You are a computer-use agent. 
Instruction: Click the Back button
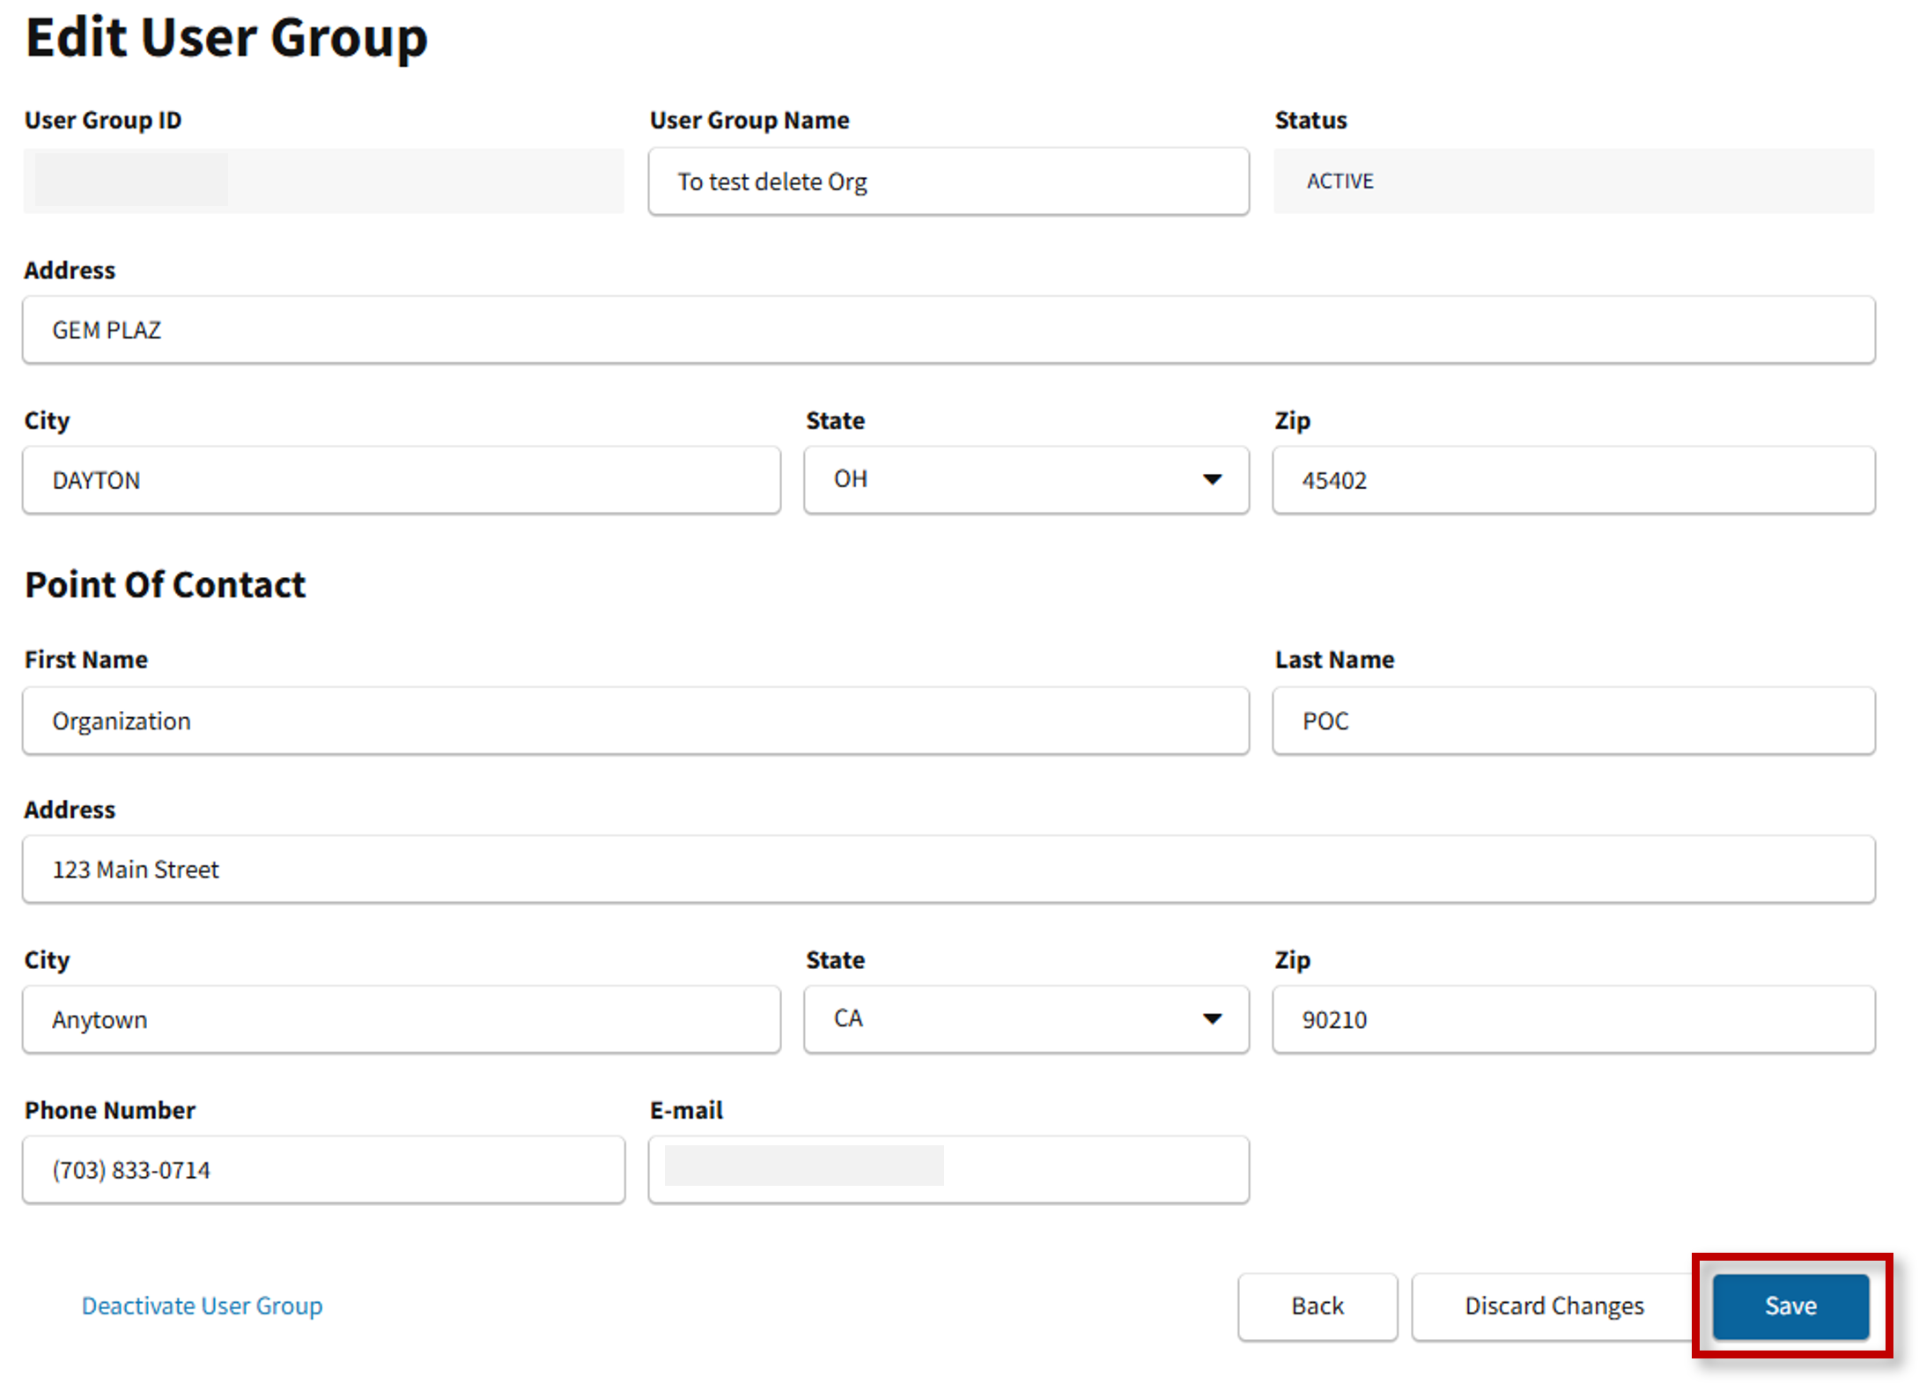coord(1317,1306)
